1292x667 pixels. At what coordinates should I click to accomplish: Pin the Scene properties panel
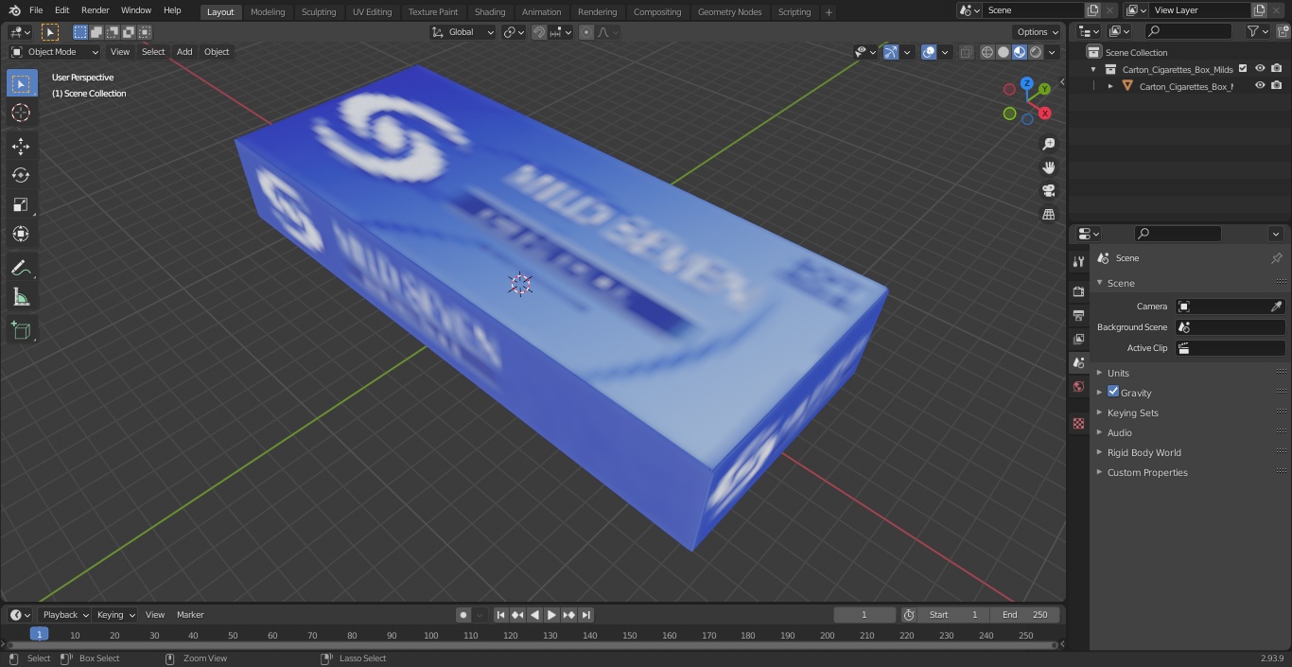[x=1276, y=258]
